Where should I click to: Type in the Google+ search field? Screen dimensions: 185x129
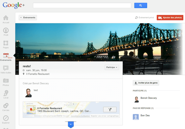click(x=81, y=5)
